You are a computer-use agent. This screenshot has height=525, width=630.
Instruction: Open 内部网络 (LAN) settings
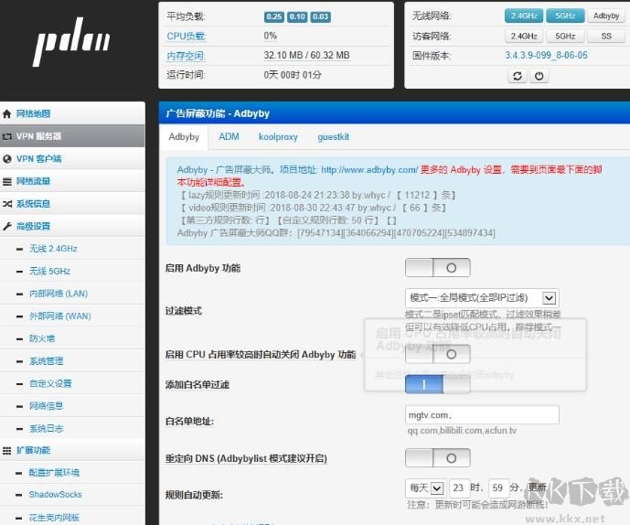(x=59, y=294)
